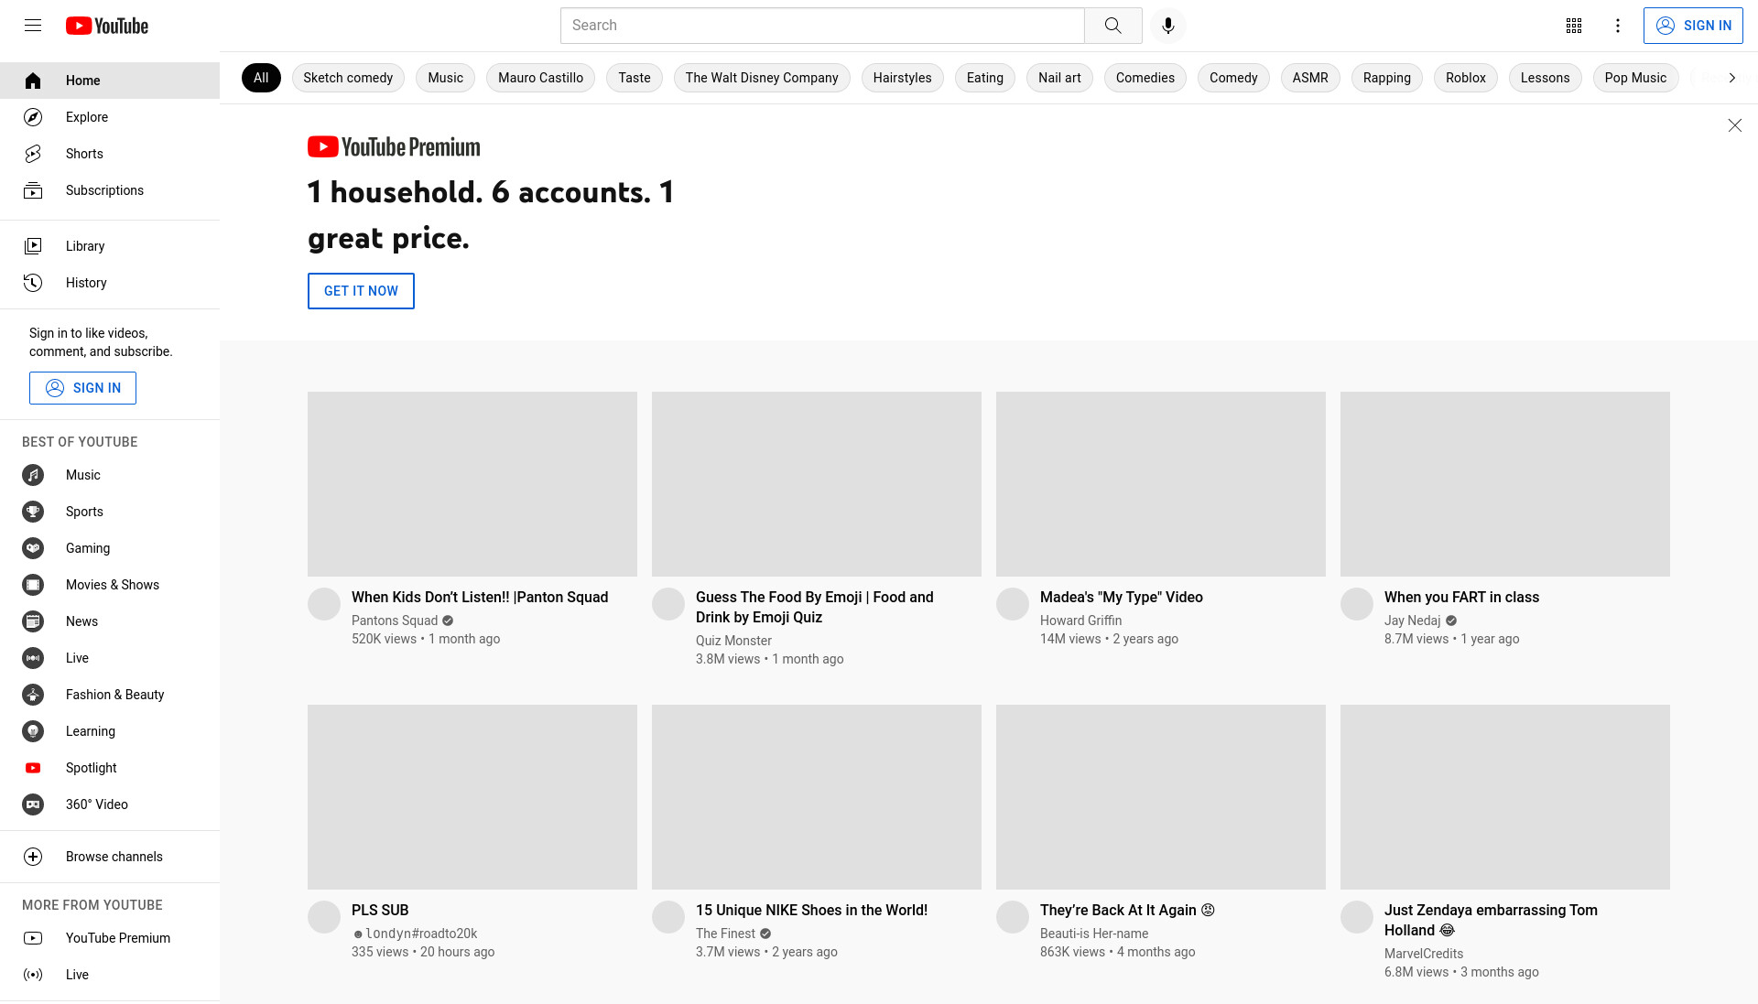The height and width of the screenshot is (1004, 1758).
Task: Open Subscriptions in sidebar
Action: 110,190
